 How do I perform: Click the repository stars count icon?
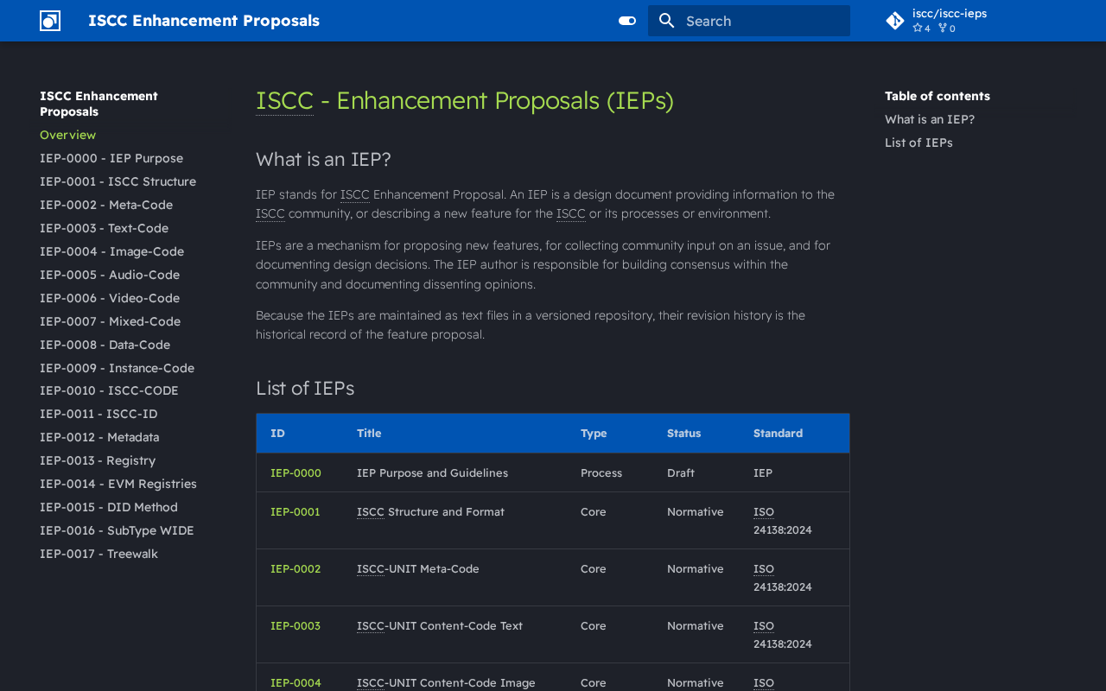pos(918,29)
